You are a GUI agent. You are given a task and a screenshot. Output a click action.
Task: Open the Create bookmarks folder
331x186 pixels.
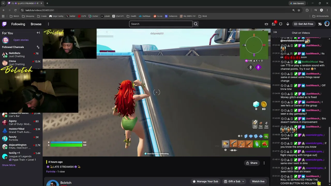pyautogui.click(x=42, y=16)
